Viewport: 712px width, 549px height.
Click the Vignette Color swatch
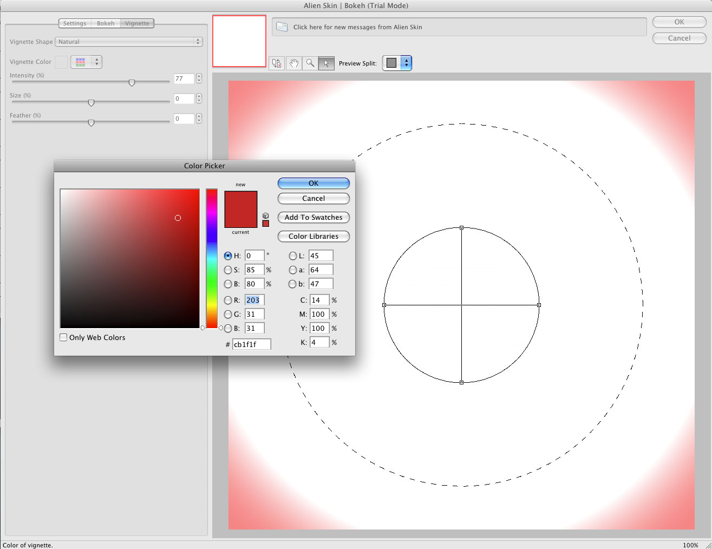pos(61,62)
